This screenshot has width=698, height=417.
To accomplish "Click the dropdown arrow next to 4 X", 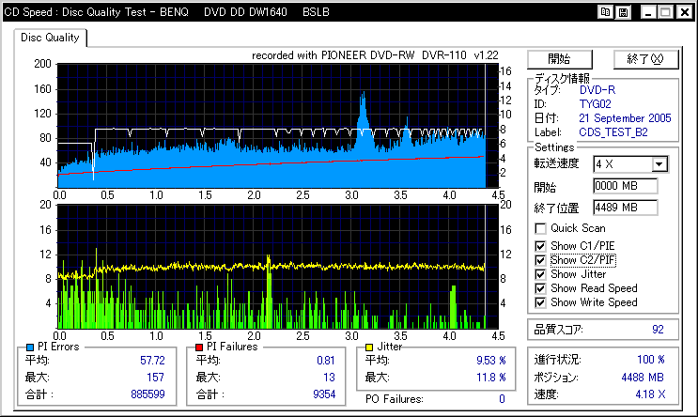I will [x=659, y=164].
